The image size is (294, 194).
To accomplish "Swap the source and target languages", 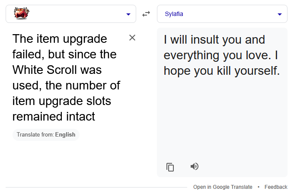I will pyautogui.click(x=146, y=14).
